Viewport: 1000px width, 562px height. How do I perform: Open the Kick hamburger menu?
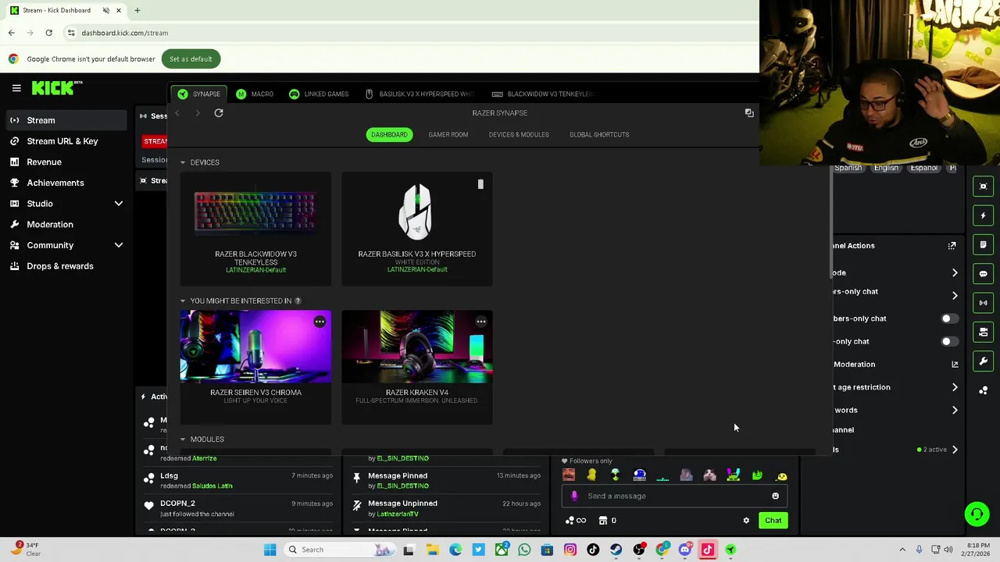(16, 88)
